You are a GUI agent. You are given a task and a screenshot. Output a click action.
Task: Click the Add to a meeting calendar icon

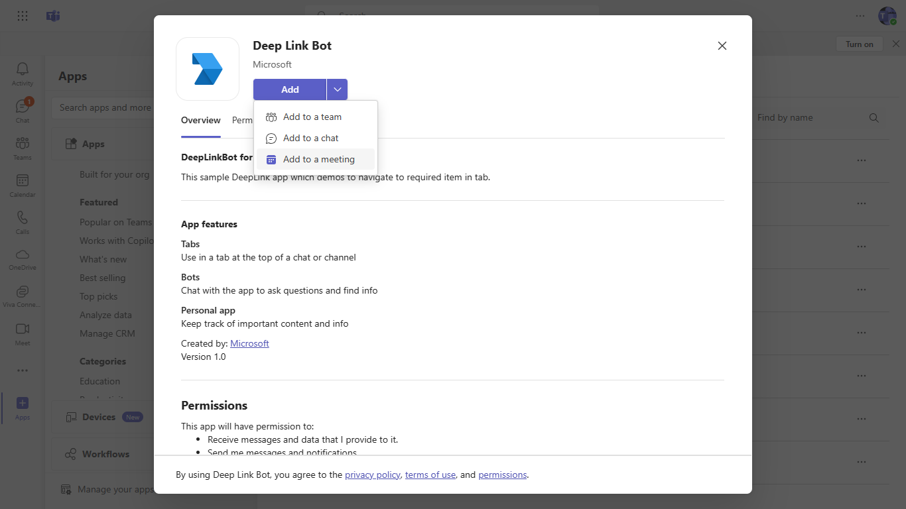(x=271, y=160)
